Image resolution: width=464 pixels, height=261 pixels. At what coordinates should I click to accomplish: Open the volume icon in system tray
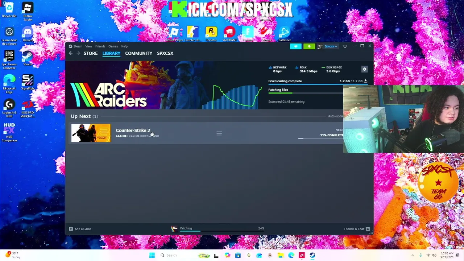(434, 256)
